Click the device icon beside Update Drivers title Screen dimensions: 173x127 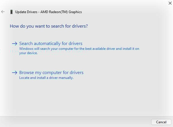coord(11,12)
